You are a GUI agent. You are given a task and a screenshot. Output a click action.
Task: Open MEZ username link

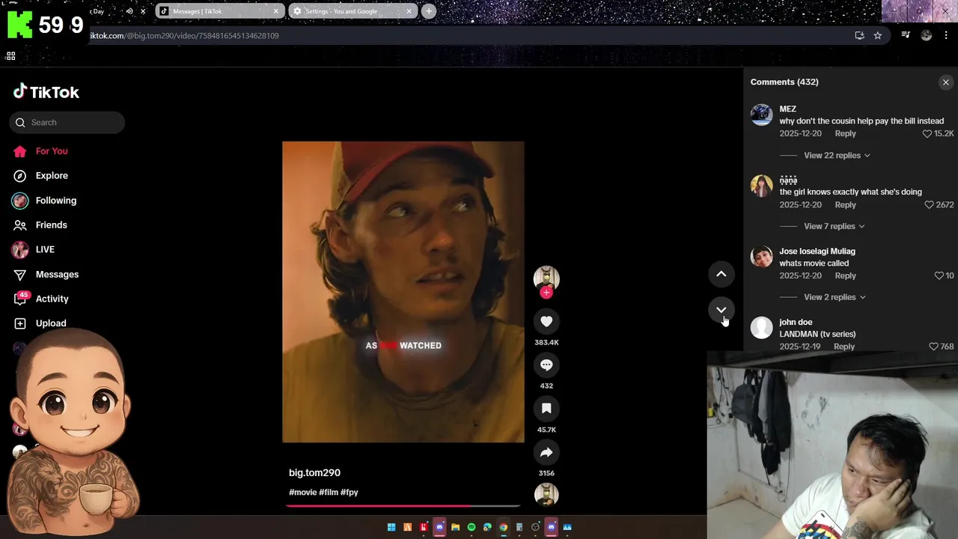[x=787, y=109]
